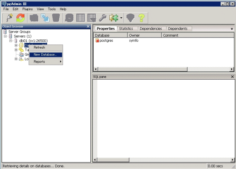Click the Create new object toolbar icon
This screenshot has height=169, width=236.
(34, 18)
